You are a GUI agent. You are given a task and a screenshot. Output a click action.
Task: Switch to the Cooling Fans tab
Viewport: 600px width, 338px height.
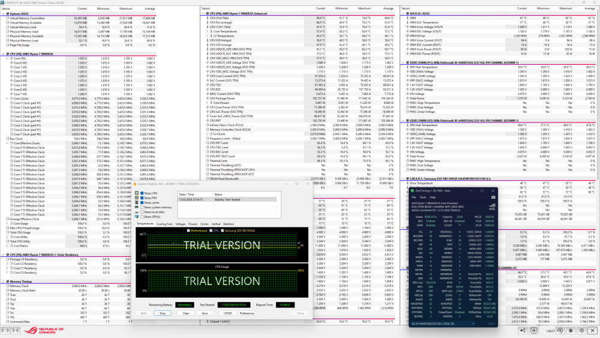click(164, 223)
